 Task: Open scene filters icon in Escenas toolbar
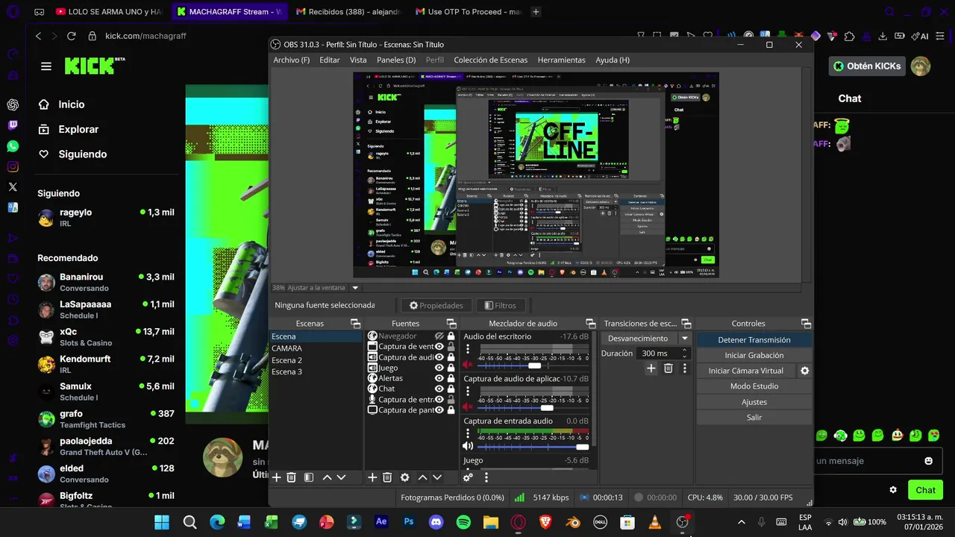click(x=309, y=477)
